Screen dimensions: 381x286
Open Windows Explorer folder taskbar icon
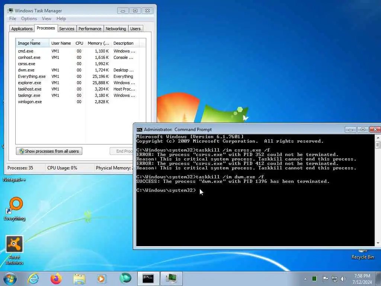click(x=79, y=279)
